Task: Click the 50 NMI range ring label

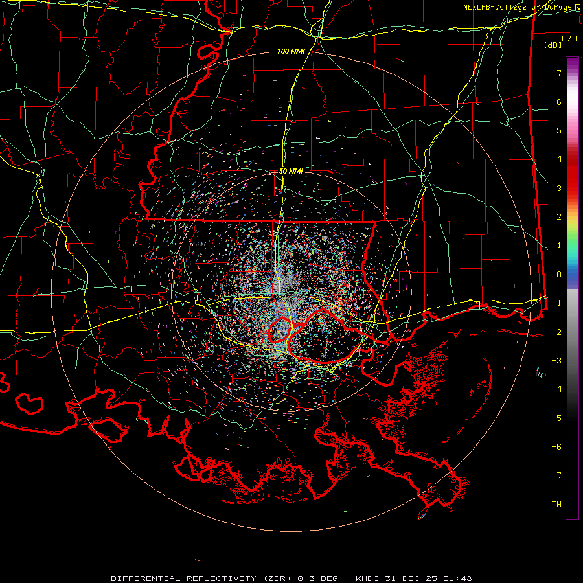Action: 291,171
